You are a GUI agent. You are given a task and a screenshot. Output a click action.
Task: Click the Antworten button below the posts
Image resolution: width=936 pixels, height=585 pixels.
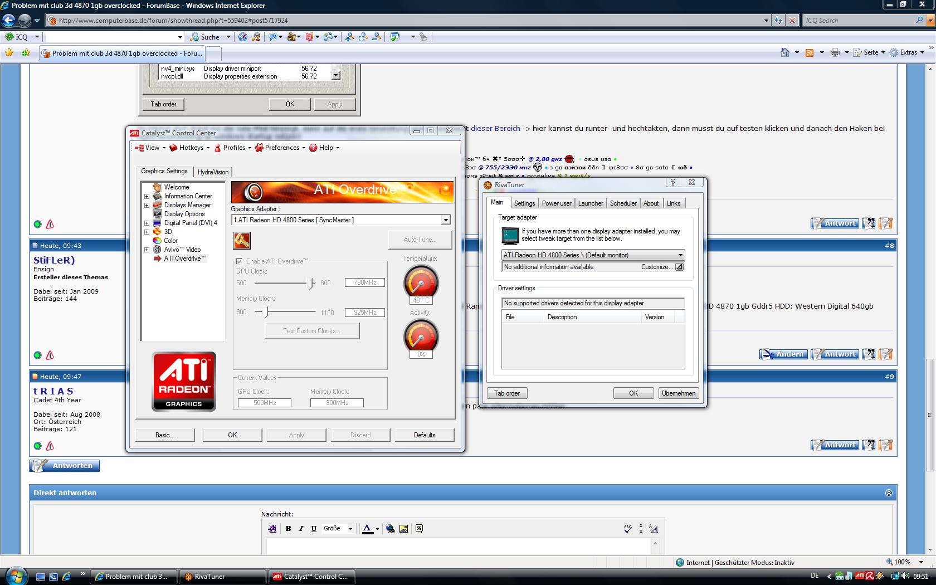[x=65, y=466]
